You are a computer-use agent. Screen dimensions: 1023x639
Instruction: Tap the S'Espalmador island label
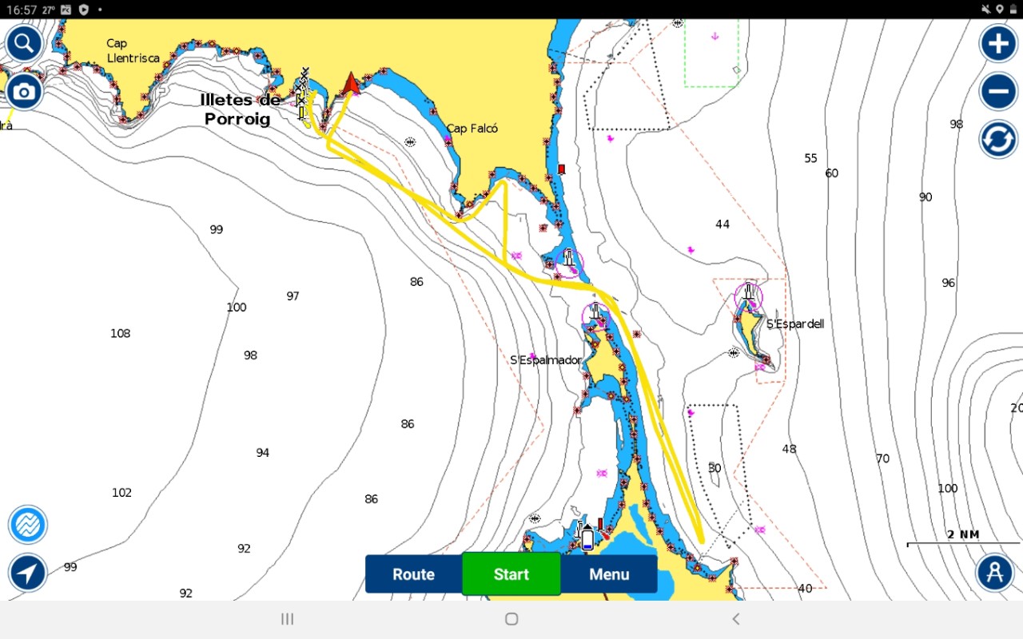(x=546, y=360)
